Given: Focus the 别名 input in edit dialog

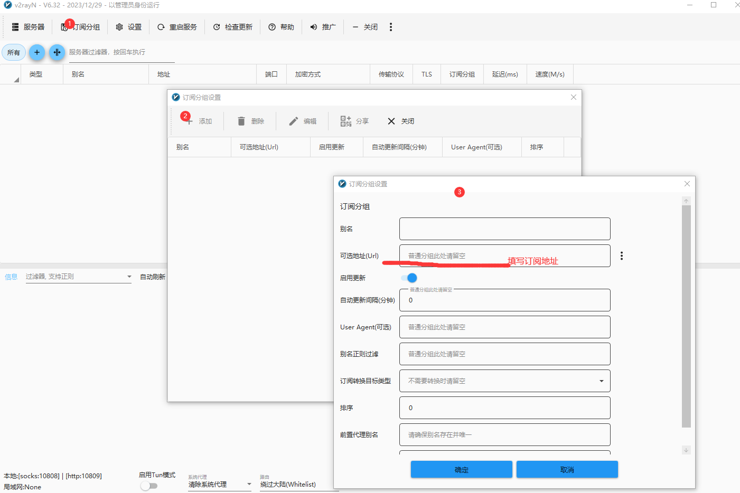Looking at the screenshot, I should (x=505, y=229).
